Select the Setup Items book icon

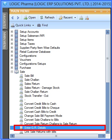pyautogui.click(x=16, y=40)
